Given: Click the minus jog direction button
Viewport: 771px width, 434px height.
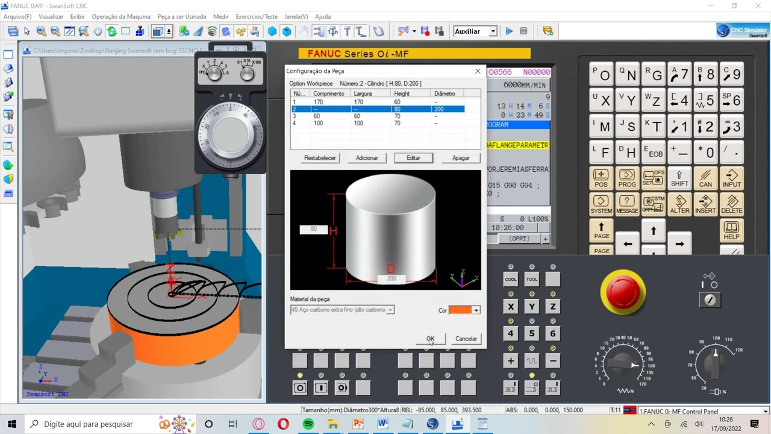Looking at the screenshot, I should 553,361.
